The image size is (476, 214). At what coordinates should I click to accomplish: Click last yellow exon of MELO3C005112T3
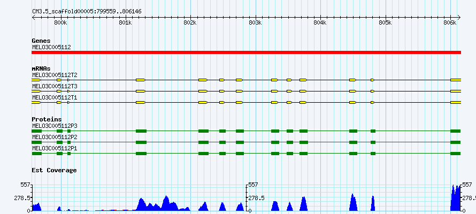click(x=456, y=91)
